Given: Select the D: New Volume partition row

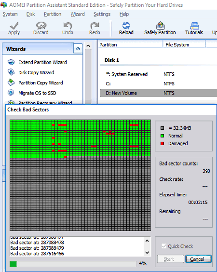Looking at the screenshot, I should pyautogui.click(x=158, y=93).
